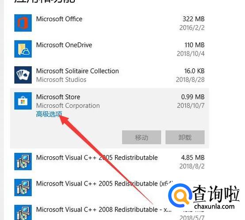The height and width of the screenshot is (220, 245).
Task: Click the 移动 button
Action: 142,137
